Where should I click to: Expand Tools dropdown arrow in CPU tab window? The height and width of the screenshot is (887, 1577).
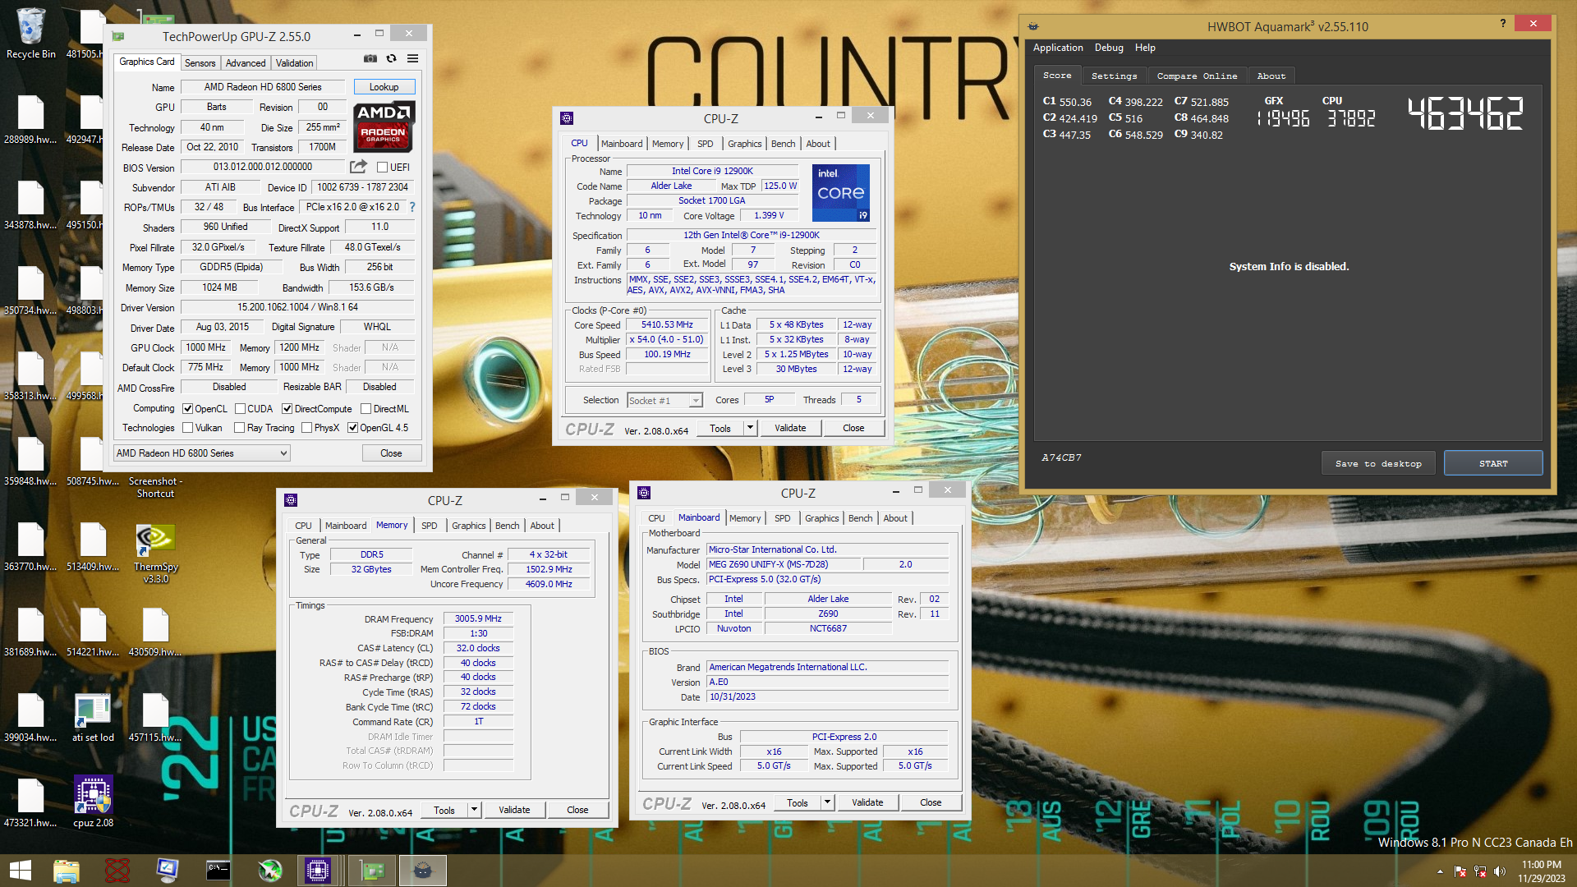tap(750, 428)
